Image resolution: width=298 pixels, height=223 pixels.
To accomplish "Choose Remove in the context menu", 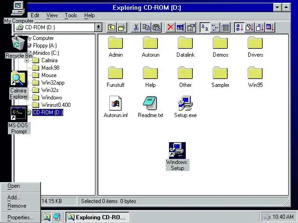I will click(x=20, y=206).
